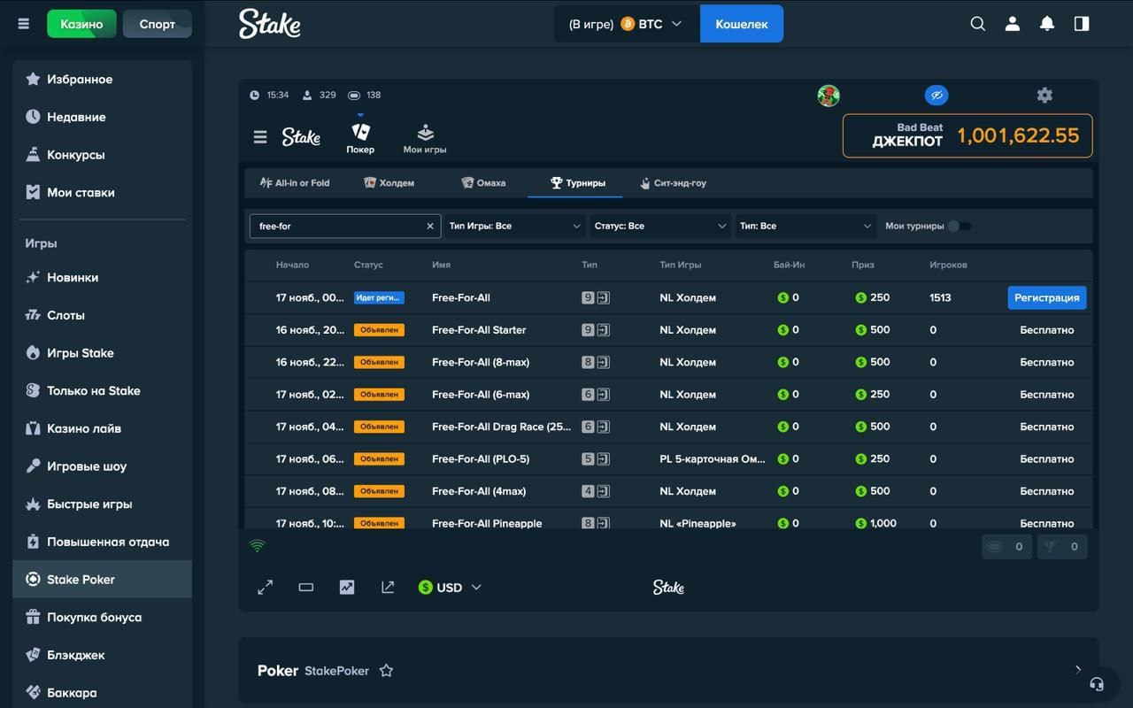This screenshot has height=708, width=1133.
Task: Switch to the Омаха tab
Action: (483, 183)
